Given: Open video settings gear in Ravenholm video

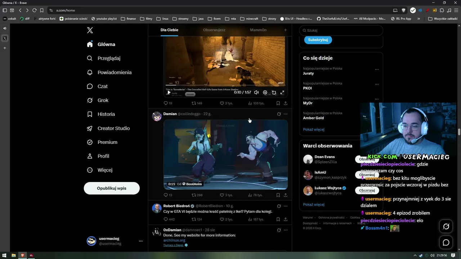Looking at the screenshot, I should [x=265, y=92].
